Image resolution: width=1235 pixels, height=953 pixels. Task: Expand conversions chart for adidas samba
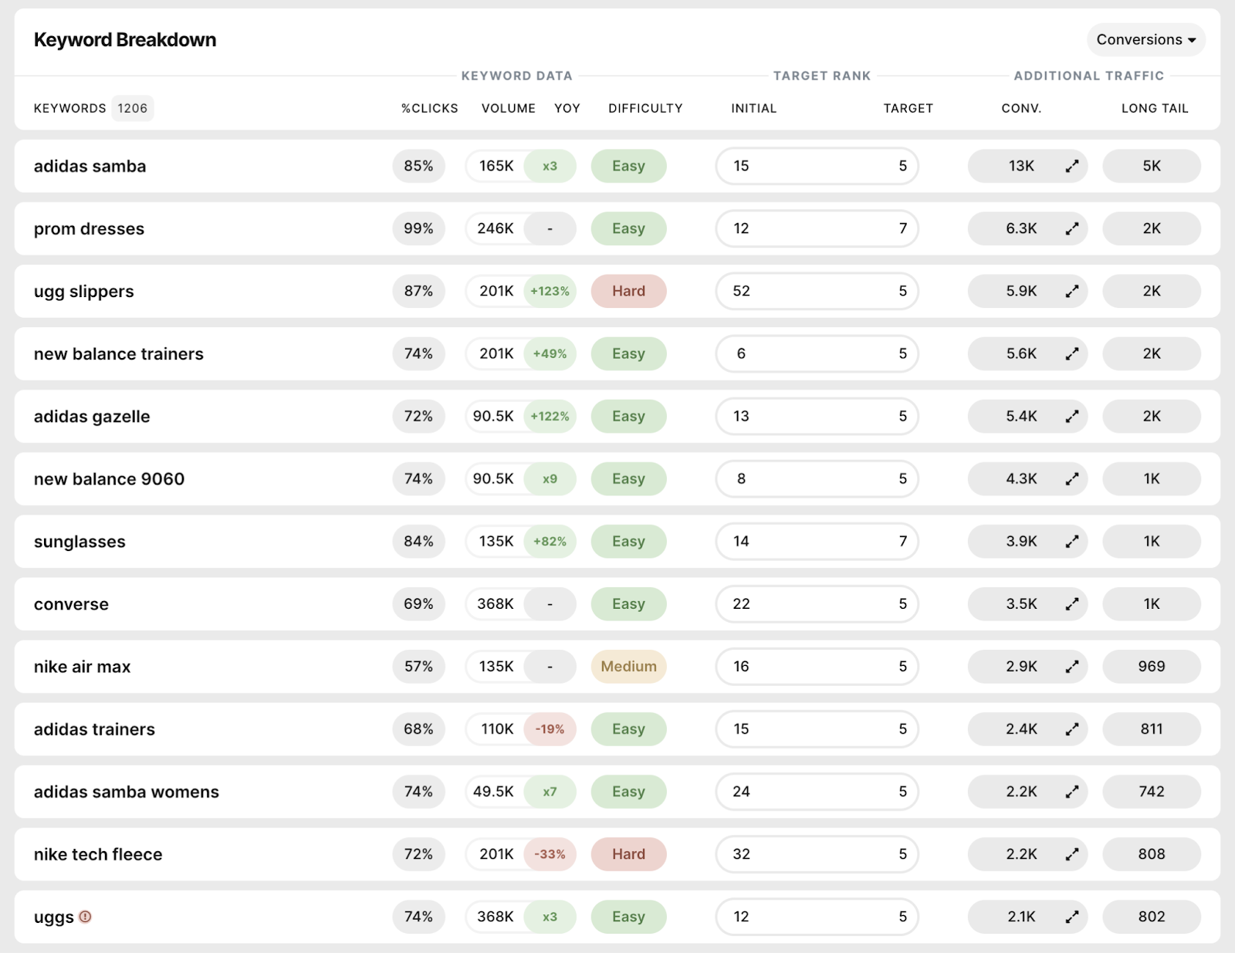pos(1071,166)
